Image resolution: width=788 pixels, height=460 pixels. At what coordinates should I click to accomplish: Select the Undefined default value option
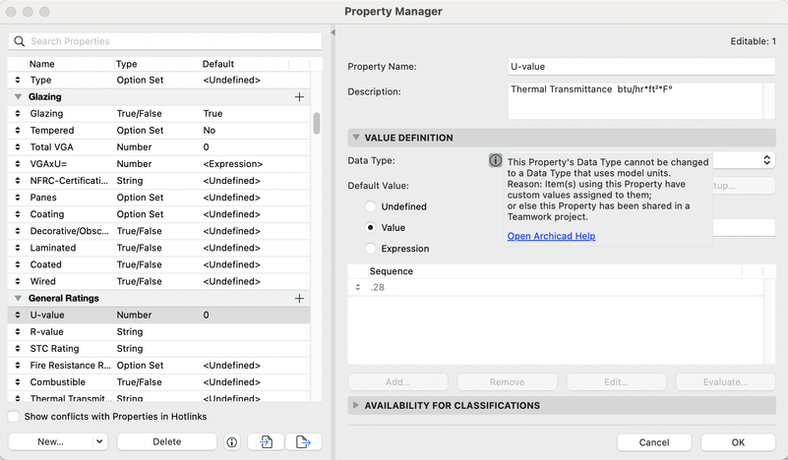[x=371, y=206]
